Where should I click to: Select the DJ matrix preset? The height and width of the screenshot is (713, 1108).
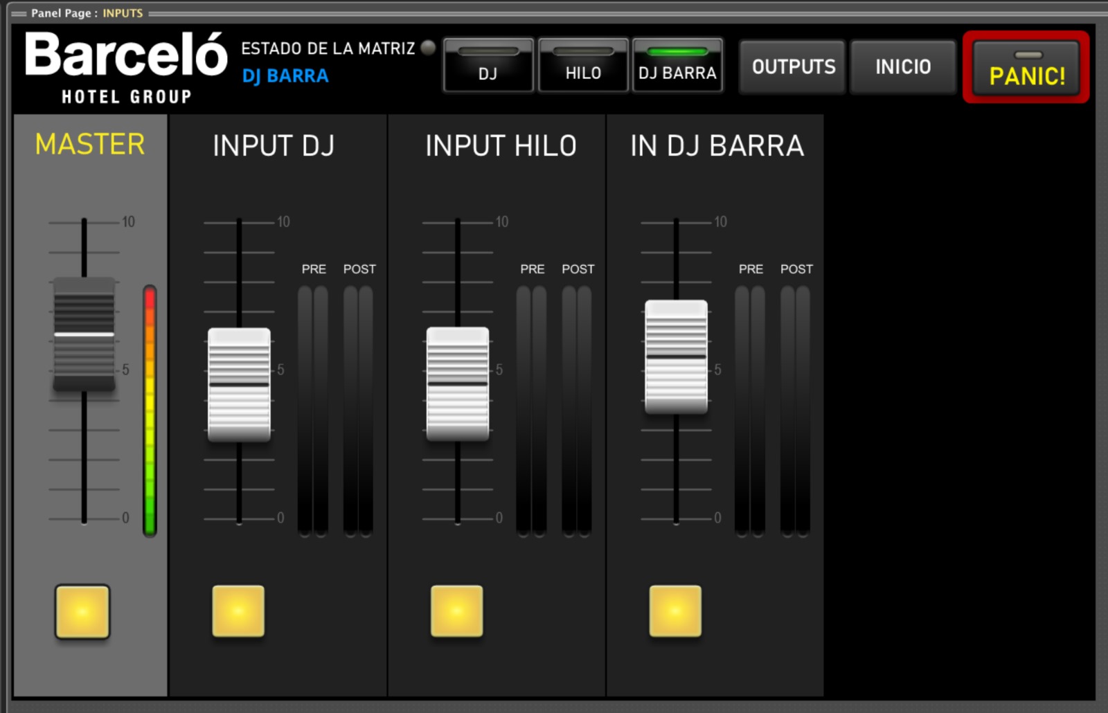point(488,66)
